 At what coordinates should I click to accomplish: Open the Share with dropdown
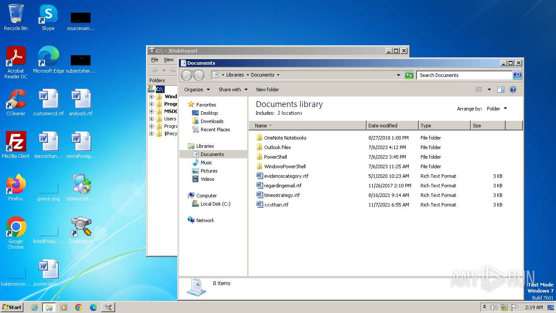click(233, 90)
